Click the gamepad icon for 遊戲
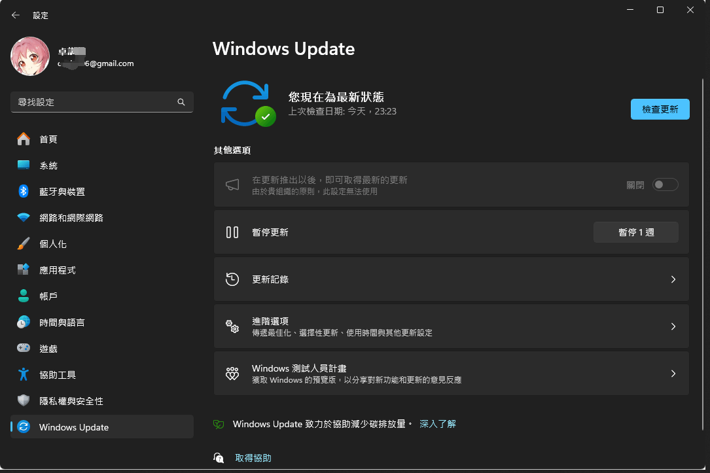Screen dimensions: 710x473 [x=24, y=348]
